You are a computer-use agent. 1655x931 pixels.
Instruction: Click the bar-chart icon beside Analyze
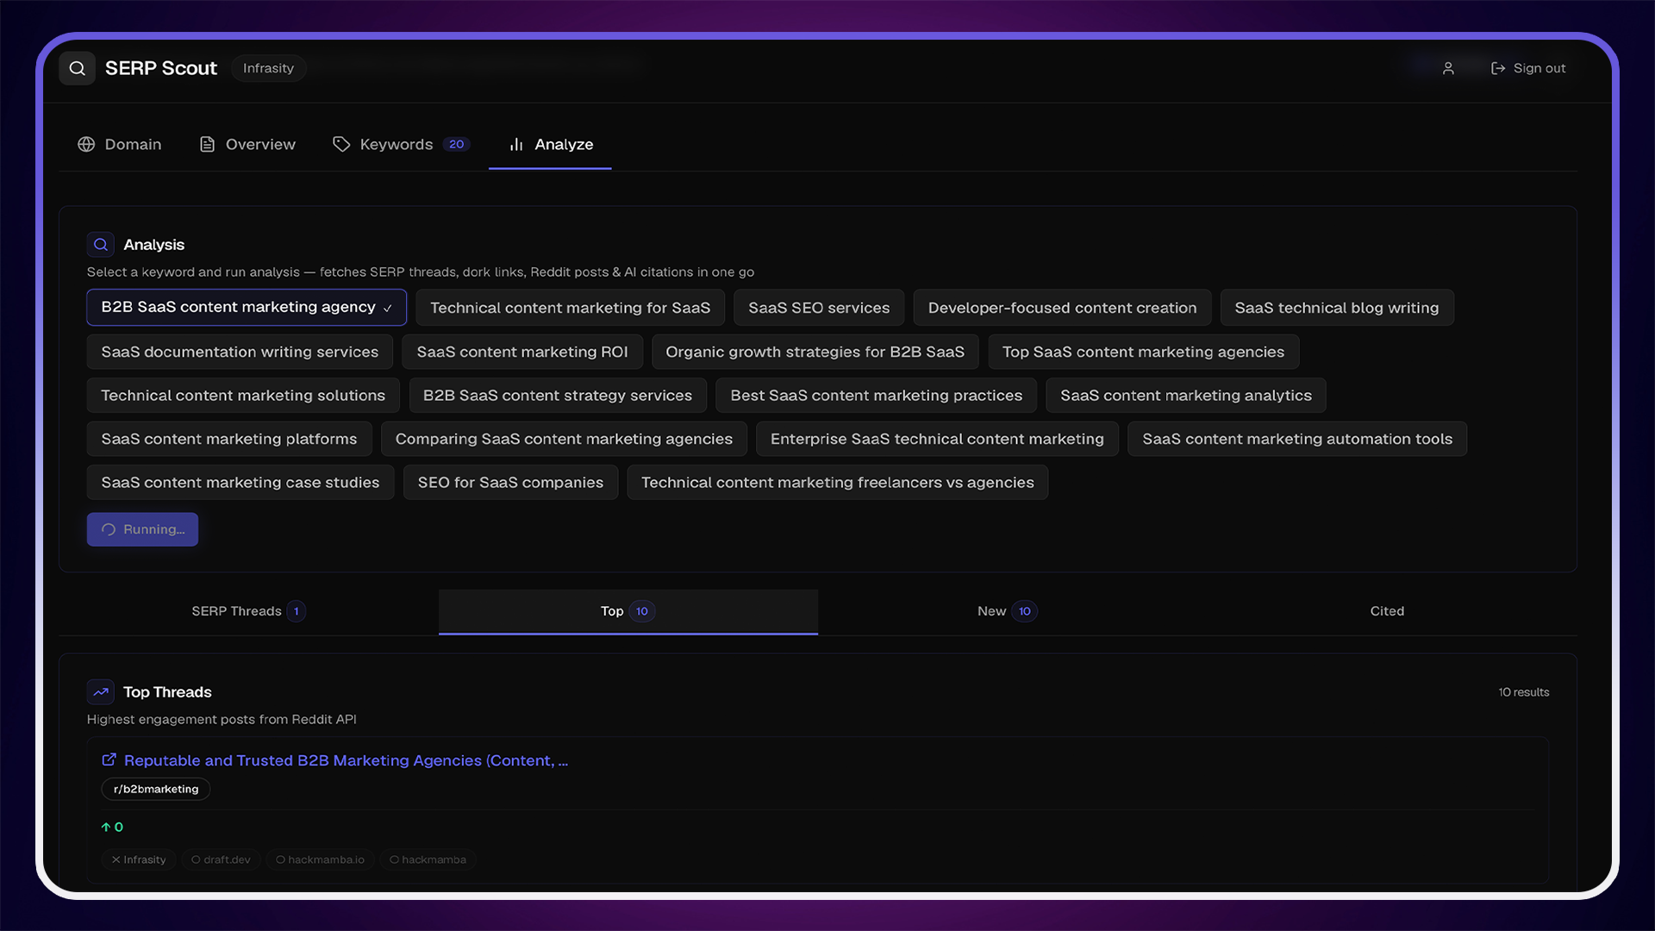click(x=515, y=145)
